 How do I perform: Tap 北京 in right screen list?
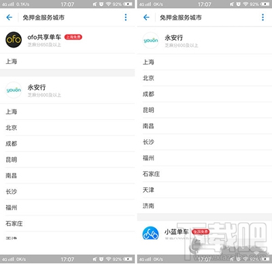[x=205, y=78]
